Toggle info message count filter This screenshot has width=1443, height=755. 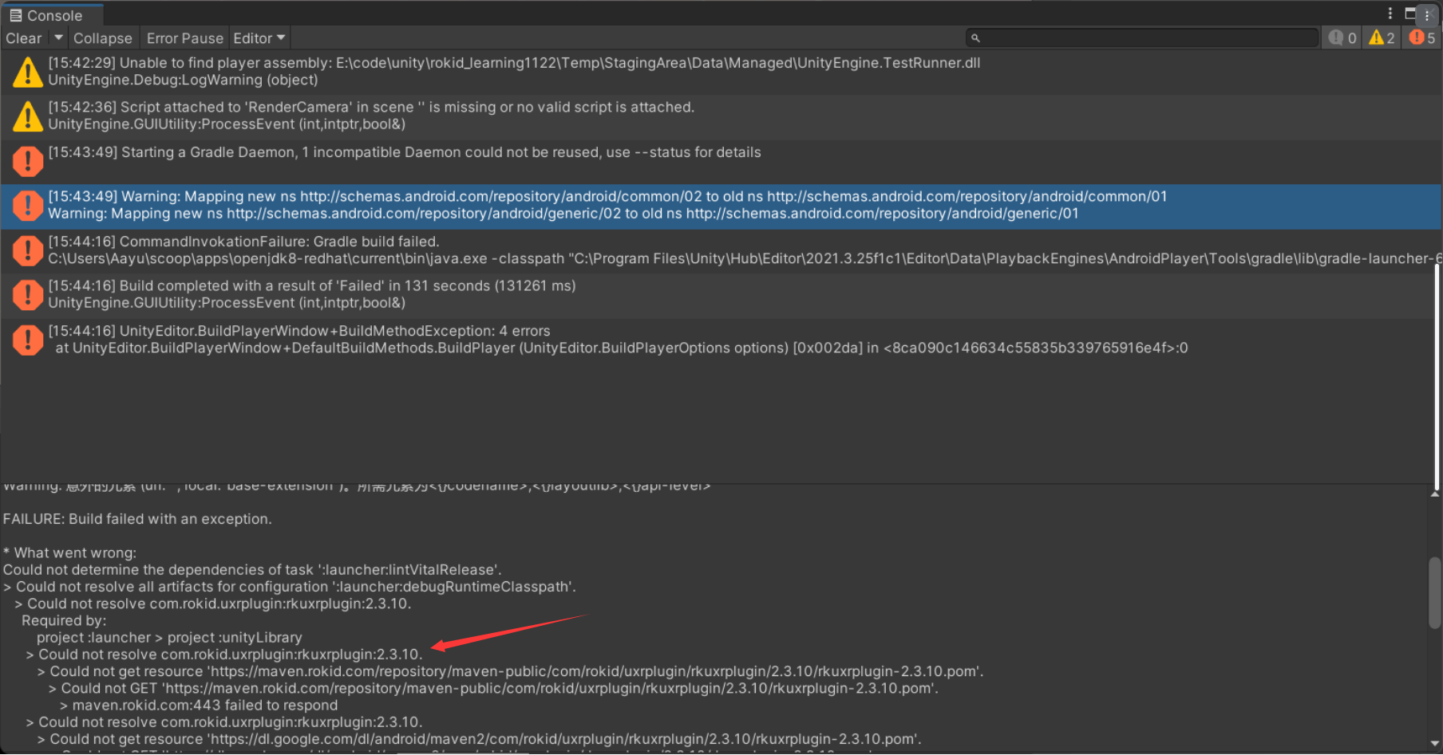coord(1342,38)
